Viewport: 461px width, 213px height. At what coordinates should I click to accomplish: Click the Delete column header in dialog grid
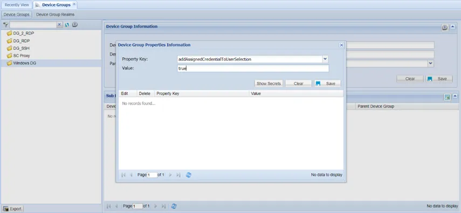[146, 93]
